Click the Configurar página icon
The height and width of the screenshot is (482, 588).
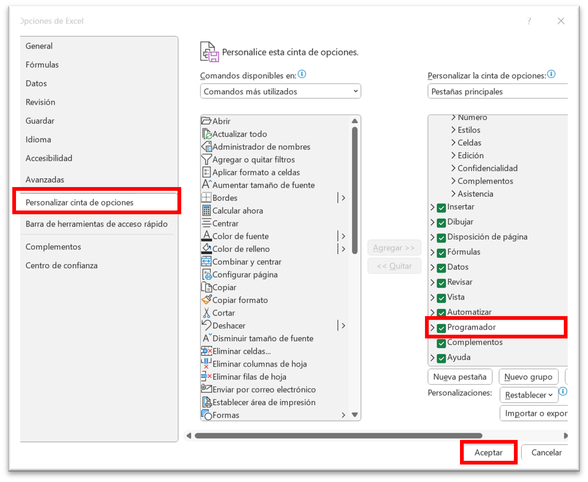pyautogui.click(x=207, y=274)
